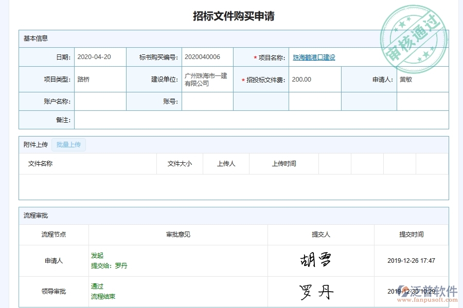Viewport: 463px width, 308px height.
Task: Open the 提交给：罗丹 link
Action: [x=109, y=266]
